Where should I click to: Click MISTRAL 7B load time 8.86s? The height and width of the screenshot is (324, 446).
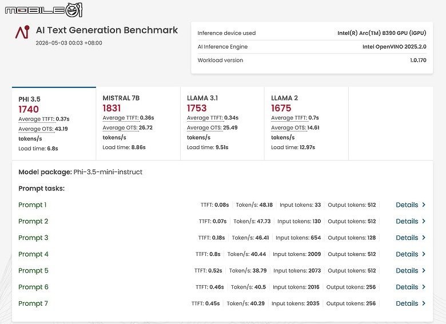tap(124, 147)
